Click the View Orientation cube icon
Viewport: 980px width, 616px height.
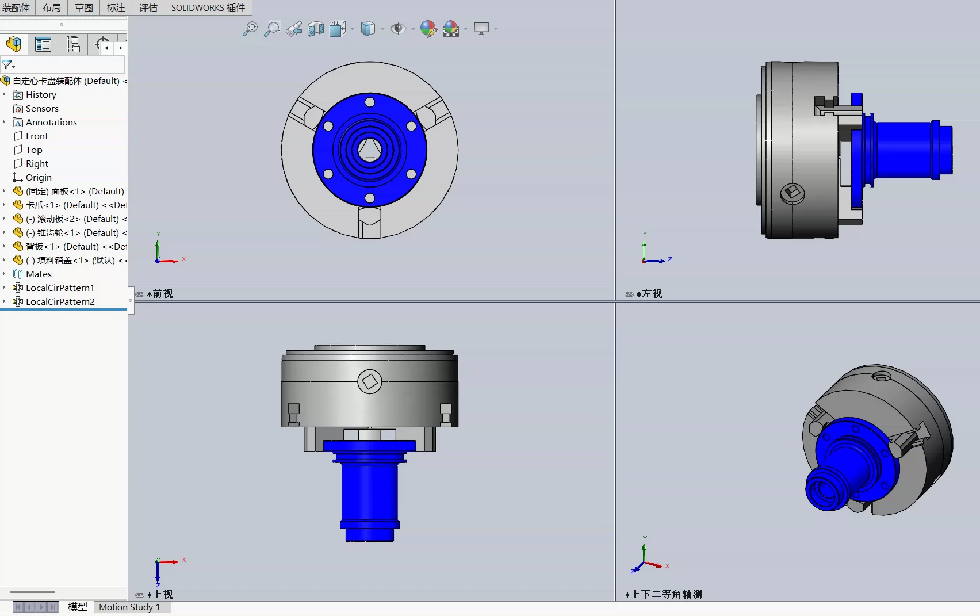click(337, 28)
